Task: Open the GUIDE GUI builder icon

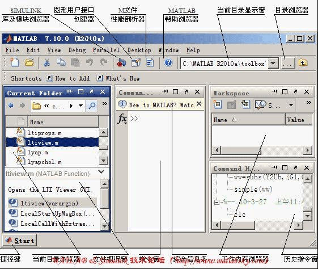Action: 135,62
